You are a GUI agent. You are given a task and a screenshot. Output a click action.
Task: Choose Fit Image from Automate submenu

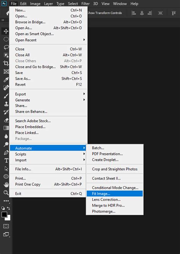pos(115,194)
